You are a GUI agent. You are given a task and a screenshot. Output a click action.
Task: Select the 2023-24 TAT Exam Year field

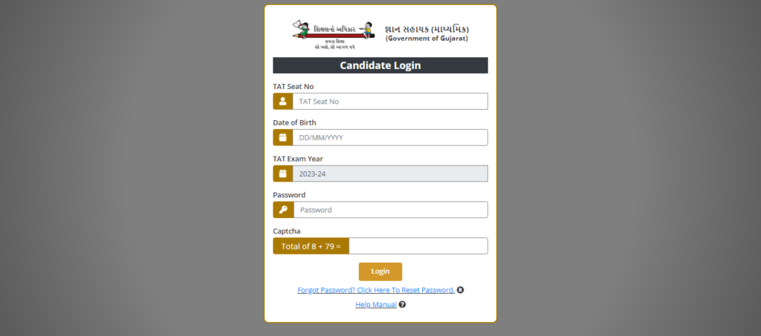(x=390, y=174)
